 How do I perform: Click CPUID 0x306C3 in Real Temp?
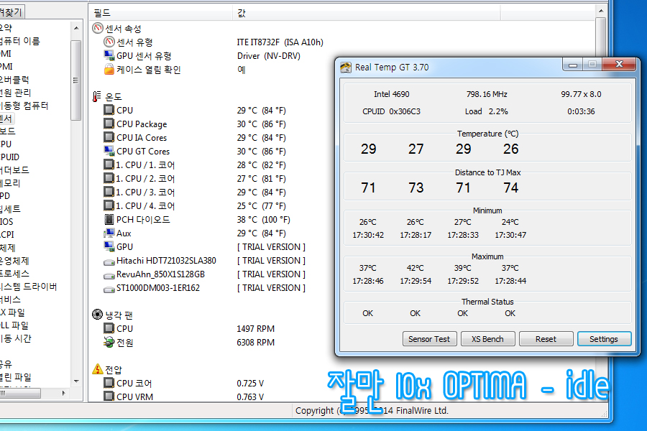(392, 111)
